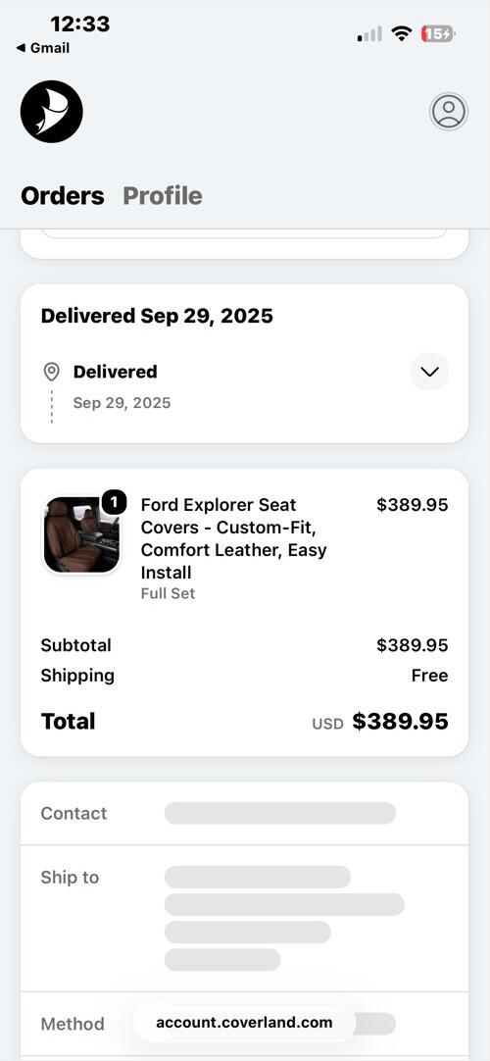490x1061 pixels.
Task: Tap the account.coverland.com URL pill
Action: (x=244, y=1023)
